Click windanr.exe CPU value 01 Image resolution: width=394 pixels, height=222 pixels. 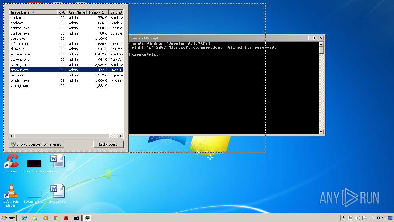62,80
